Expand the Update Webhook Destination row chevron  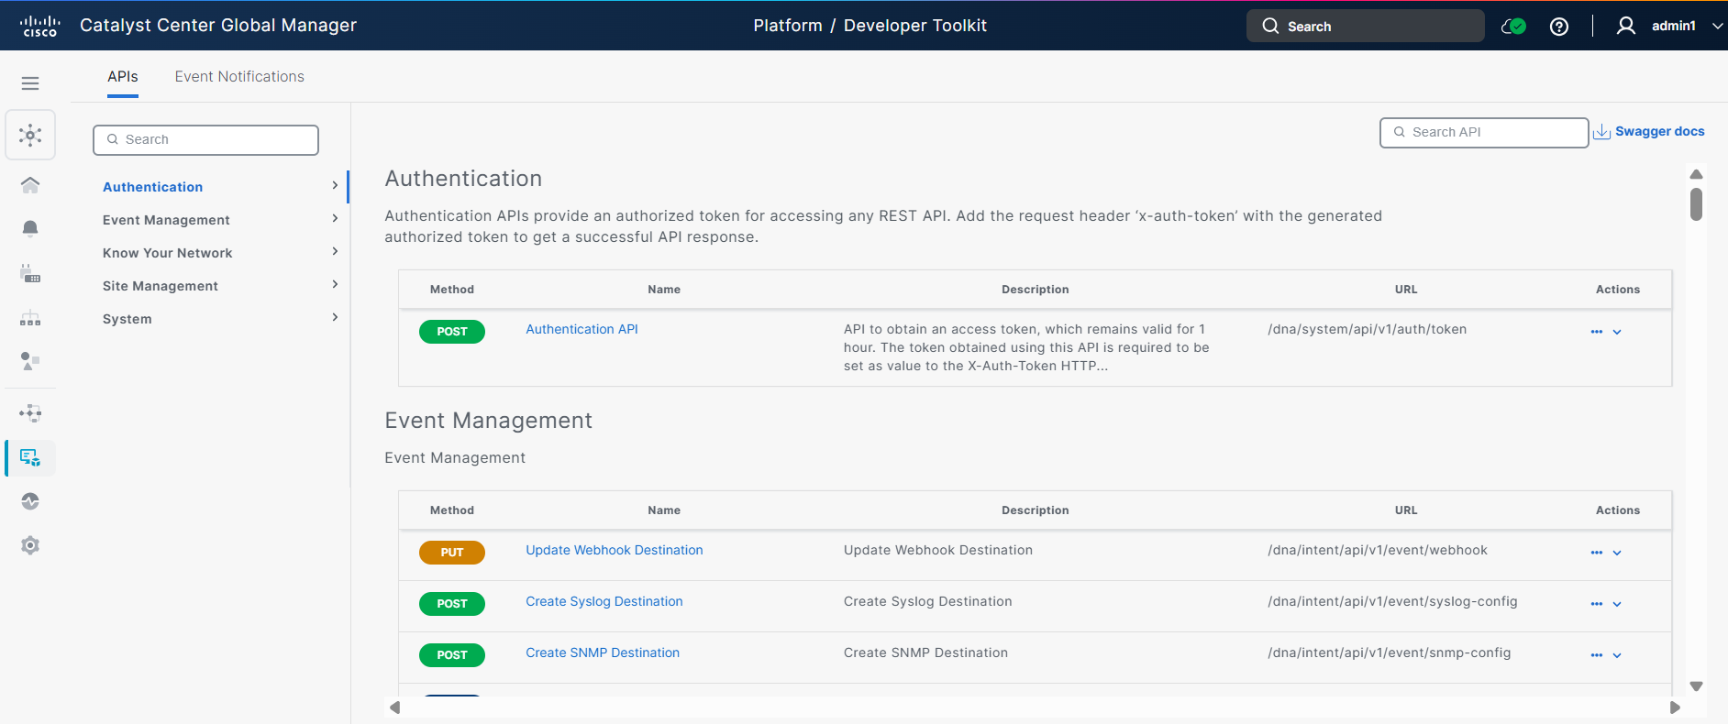click(x=1617, y=553)
